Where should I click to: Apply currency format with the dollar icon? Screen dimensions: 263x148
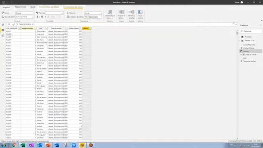point(37,17)
